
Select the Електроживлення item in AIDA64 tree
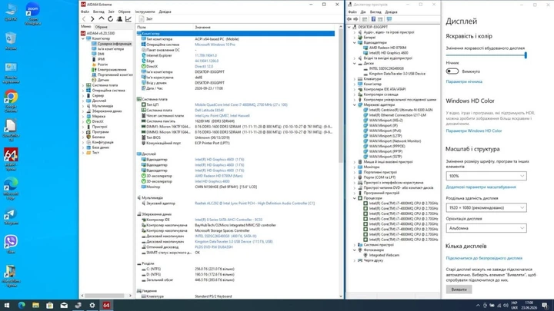[x=112, y=70]
